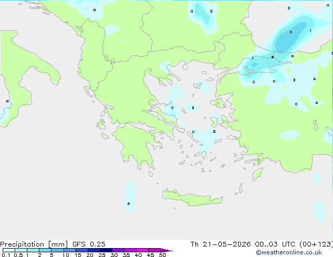Select the 30–35 mm purple legend swatch

(118, 250)
